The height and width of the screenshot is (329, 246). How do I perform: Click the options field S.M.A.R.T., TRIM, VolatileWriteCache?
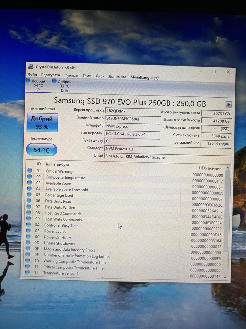[167, 157]
